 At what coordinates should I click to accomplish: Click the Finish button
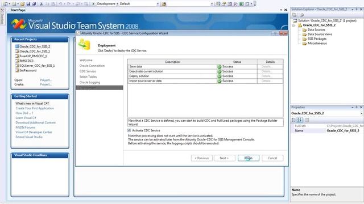point(249,158)
